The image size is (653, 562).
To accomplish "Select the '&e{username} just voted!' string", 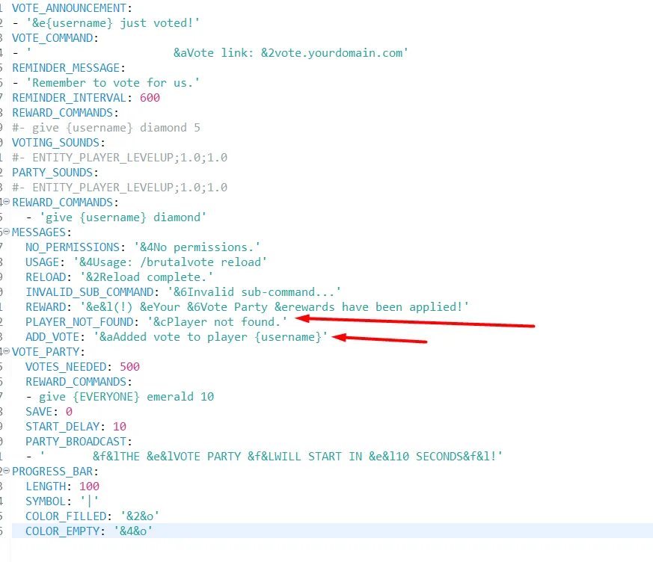I will click(x=113, y=23).
